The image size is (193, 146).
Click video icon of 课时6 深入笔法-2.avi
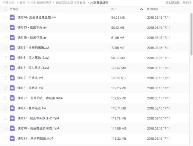(x=12, y=58)
